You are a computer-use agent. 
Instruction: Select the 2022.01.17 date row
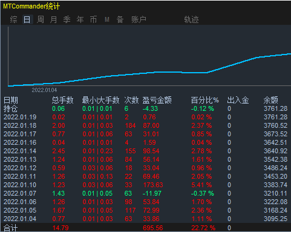coord(20,134)
